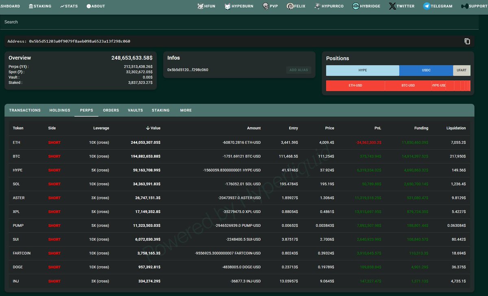Click the Search input field
The width and height of the screenshot is (488, 296).
pyautogui.click(x=239, y=22)
